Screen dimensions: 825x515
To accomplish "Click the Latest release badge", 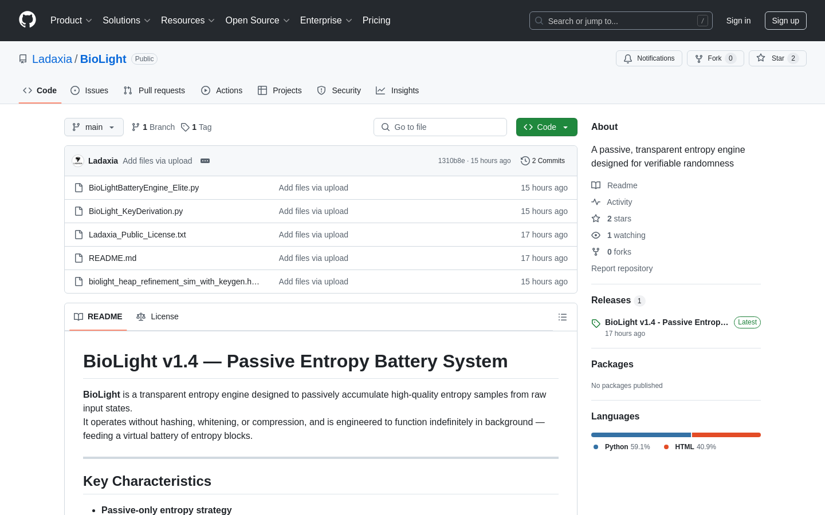I will [x=747, y=322].
